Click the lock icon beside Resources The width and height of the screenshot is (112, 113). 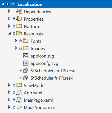click(x=14, y=33)
